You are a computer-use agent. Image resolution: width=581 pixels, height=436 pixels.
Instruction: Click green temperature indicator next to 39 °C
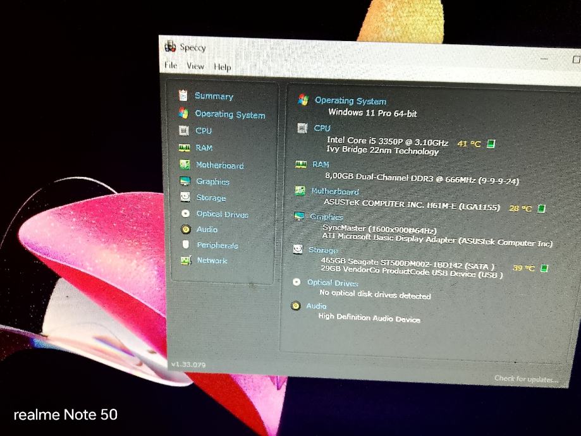coord(544,268)
